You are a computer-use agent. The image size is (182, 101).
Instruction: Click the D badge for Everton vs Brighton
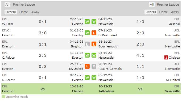pos(87,44)
